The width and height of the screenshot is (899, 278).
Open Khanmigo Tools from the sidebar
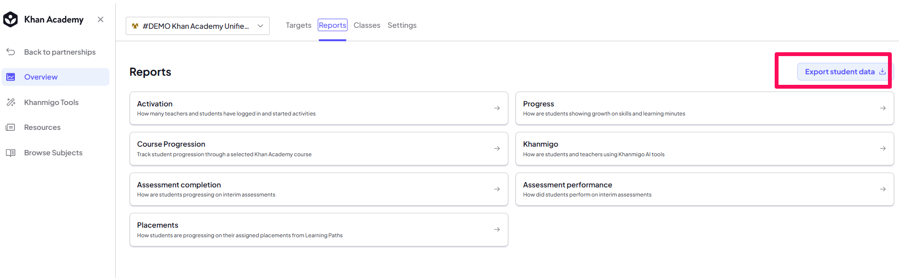pos(56,102)
